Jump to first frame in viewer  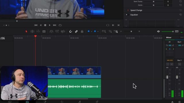tap(36, 25)
